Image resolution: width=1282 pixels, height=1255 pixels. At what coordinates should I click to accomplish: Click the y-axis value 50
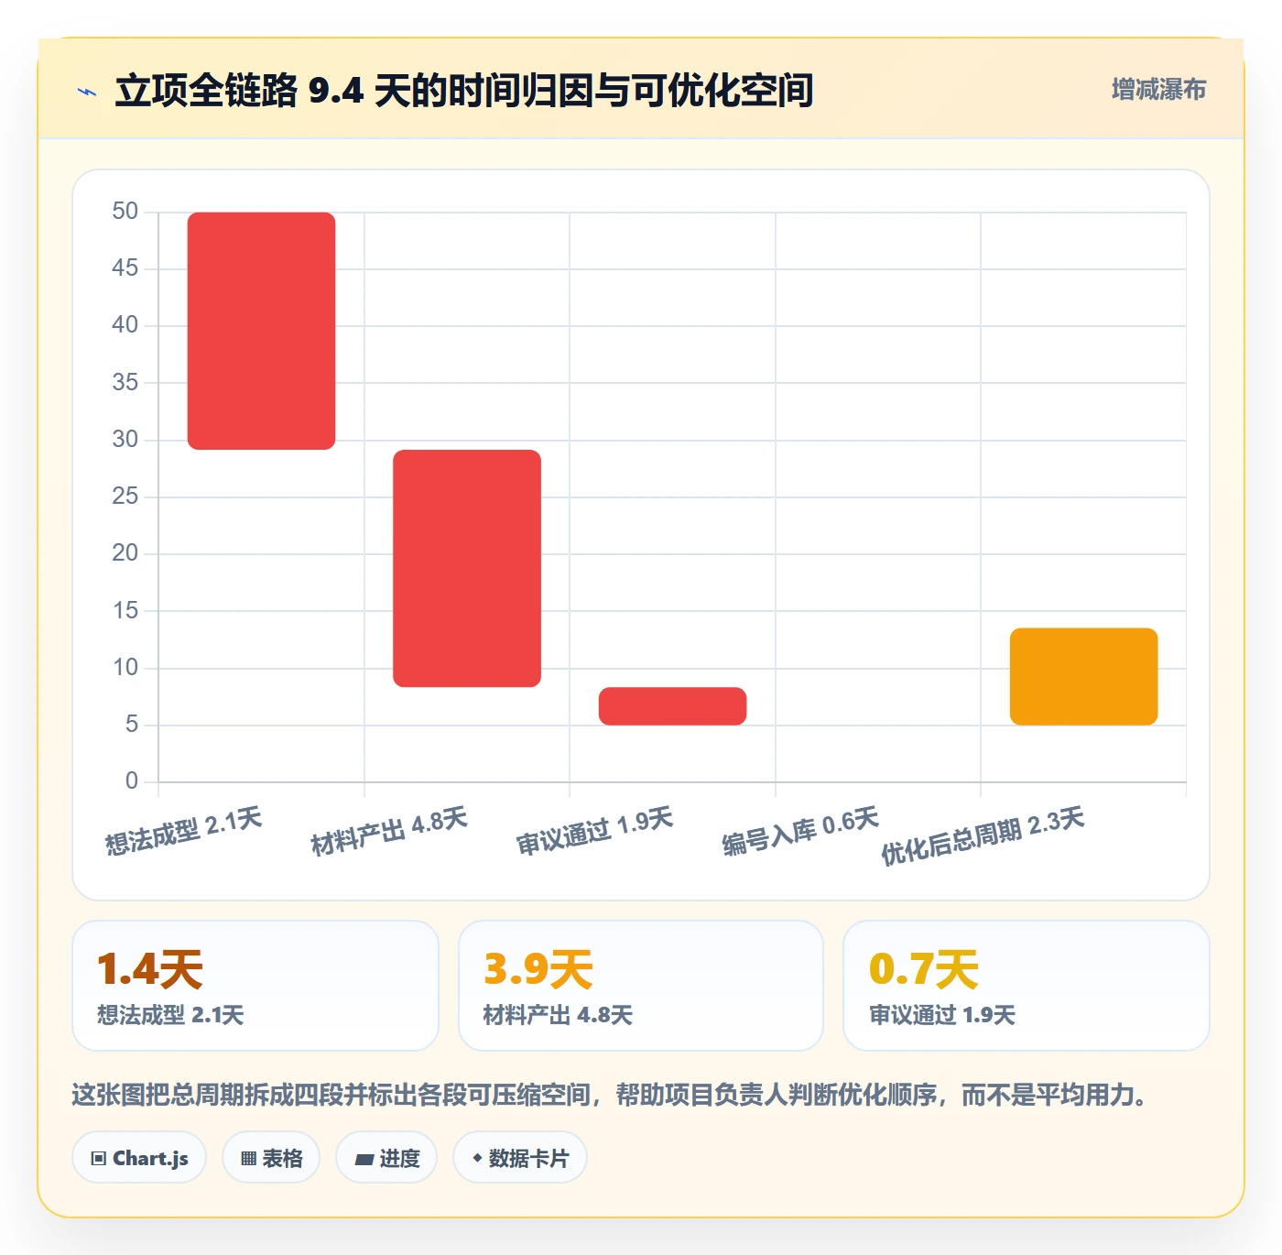(125, 212)
